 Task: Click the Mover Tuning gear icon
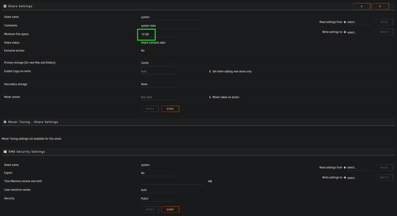5,122
